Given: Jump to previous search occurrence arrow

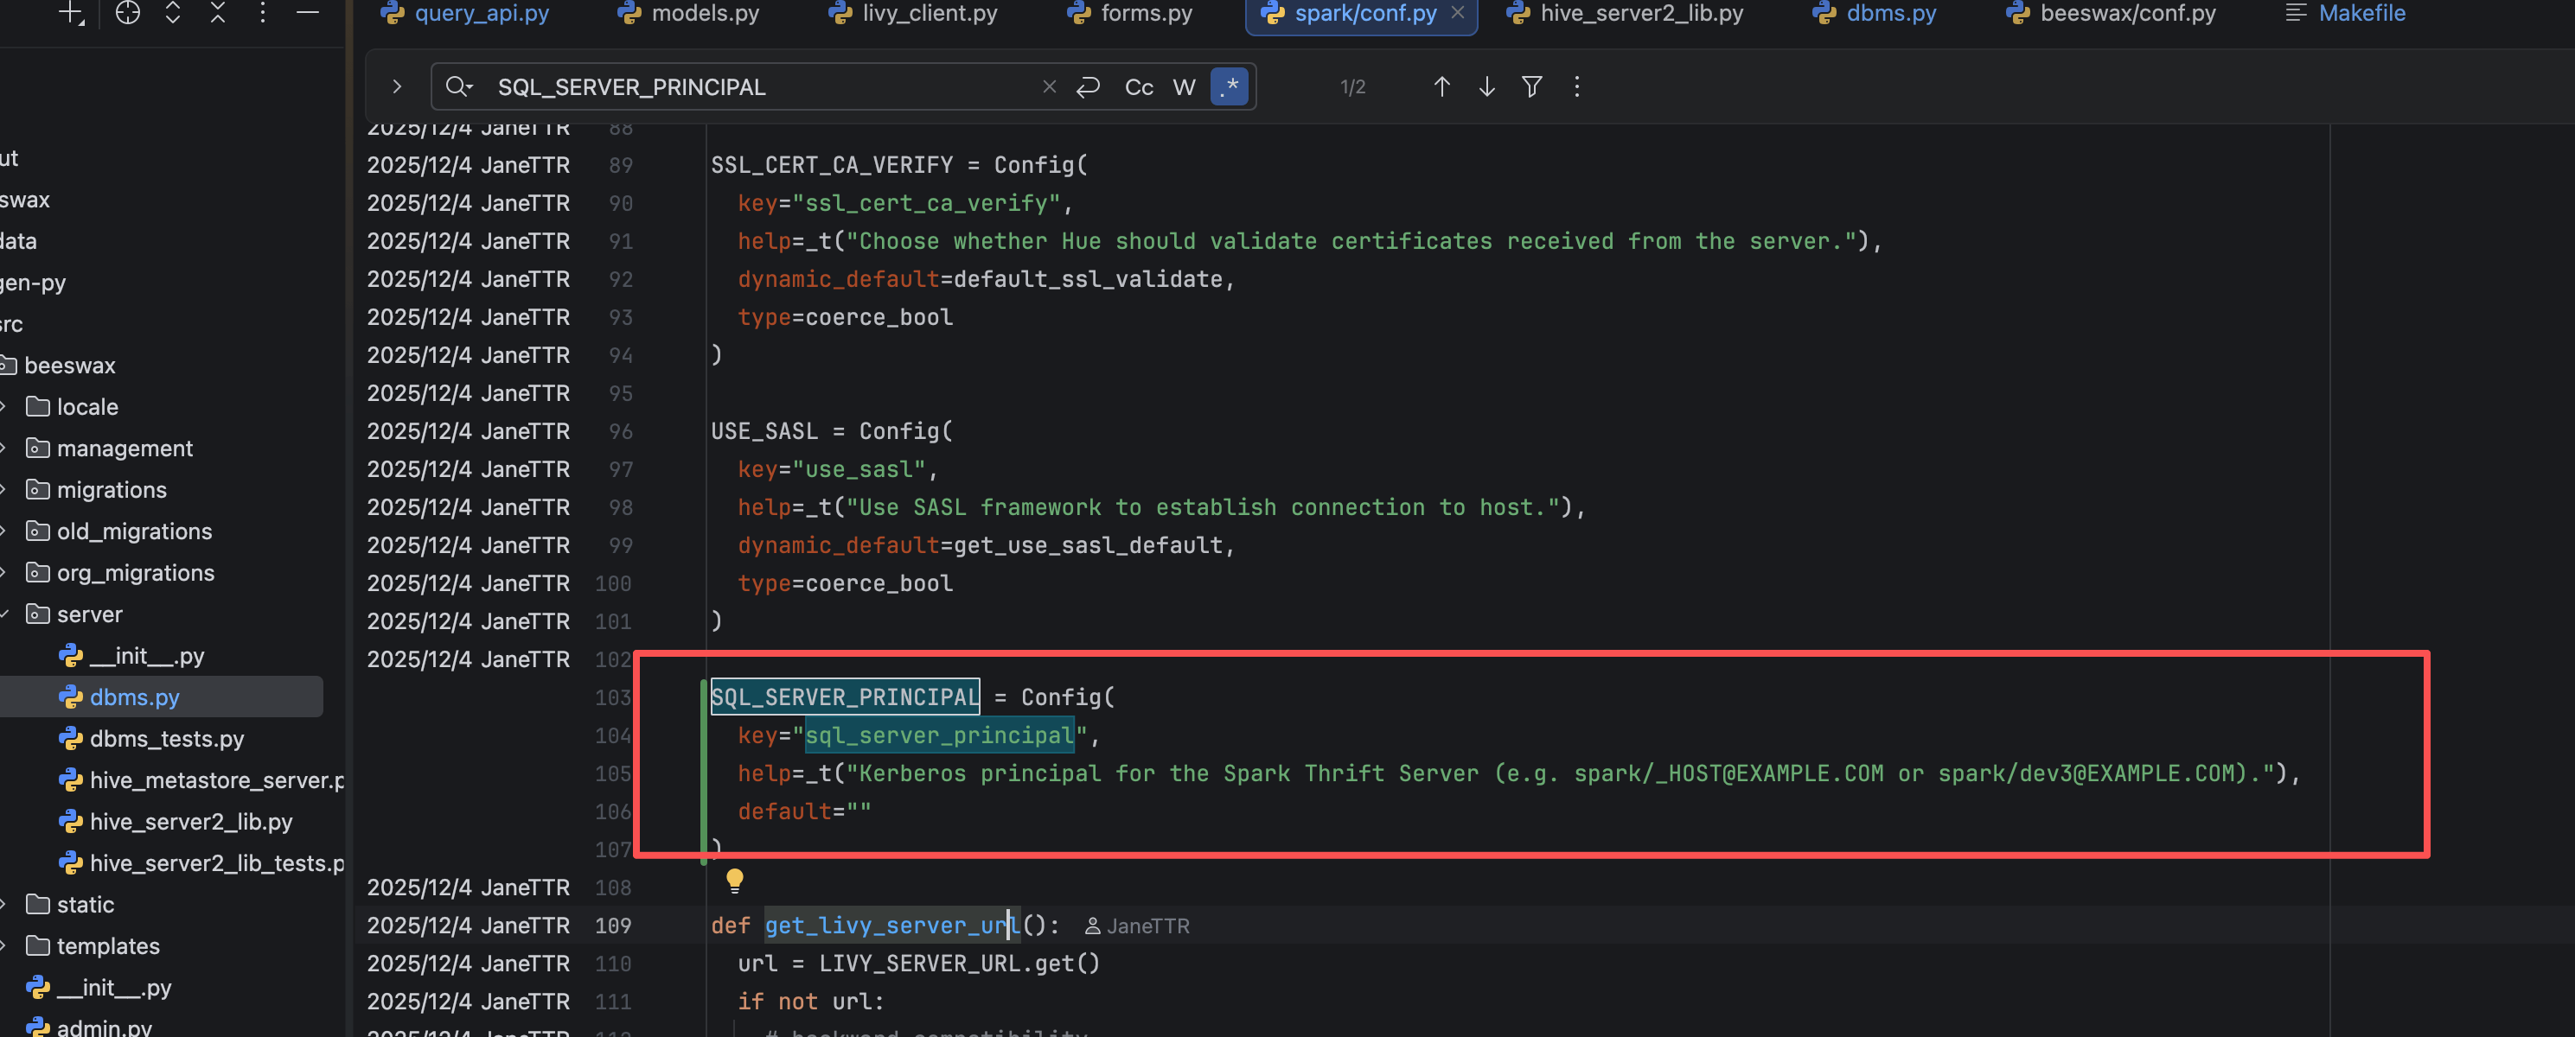Looking at the screenshot, I should click(1441, 87).
